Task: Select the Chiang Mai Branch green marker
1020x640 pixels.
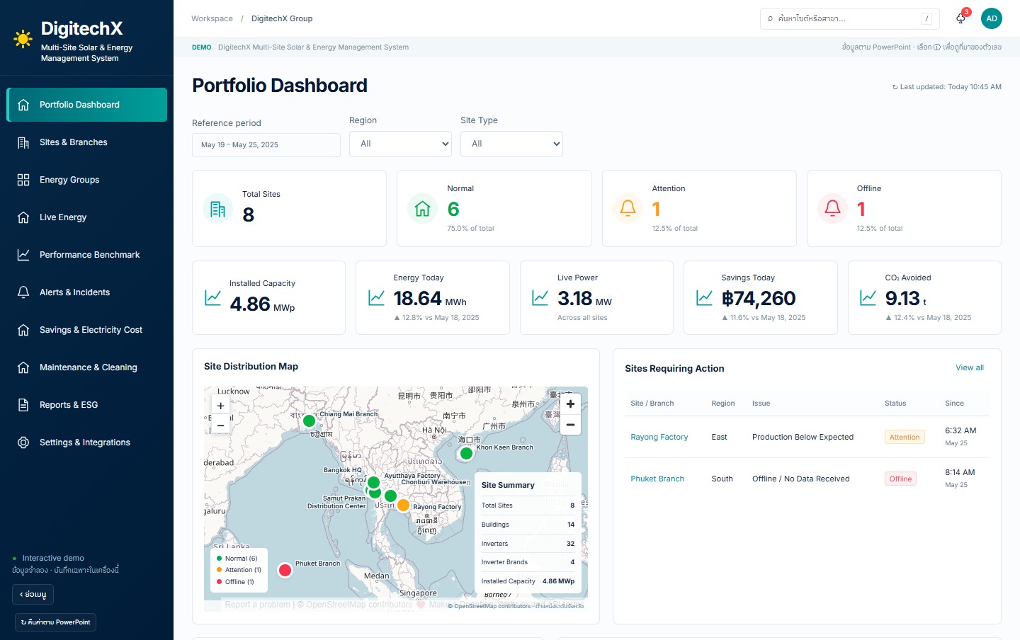Action: [x=309, y=421]
